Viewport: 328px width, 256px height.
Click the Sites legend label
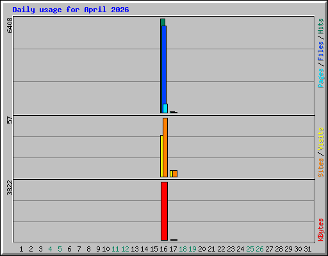(x=320, y=168)
